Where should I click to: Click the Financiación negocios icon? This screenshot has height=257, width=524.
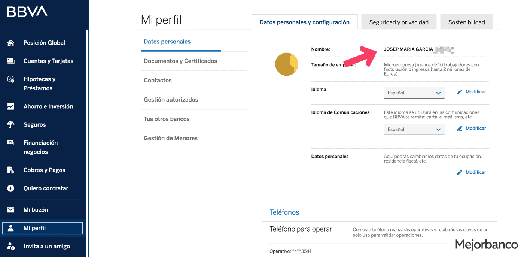[x=11, y=143]
